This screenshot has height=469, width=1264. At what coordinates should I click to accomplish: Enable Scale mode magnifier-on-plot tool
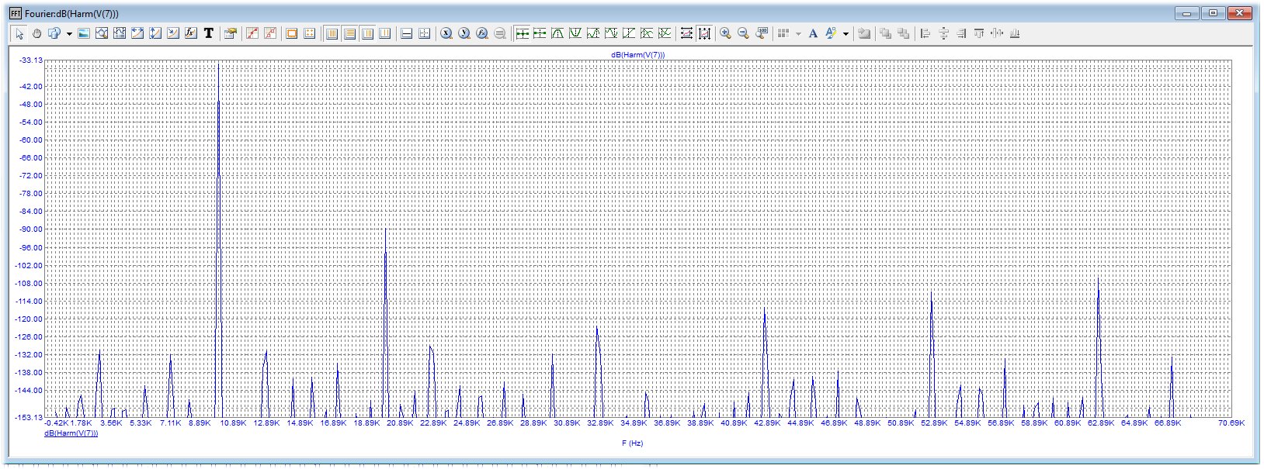102,33
